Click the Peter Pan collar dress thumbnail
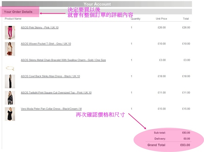This screenshot has width=204, height=152. (10, 114)
